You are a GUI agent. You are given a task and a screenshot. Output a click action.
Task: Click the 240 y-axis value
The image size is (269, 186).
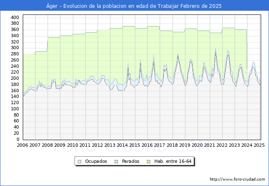(x=15, y=66)
